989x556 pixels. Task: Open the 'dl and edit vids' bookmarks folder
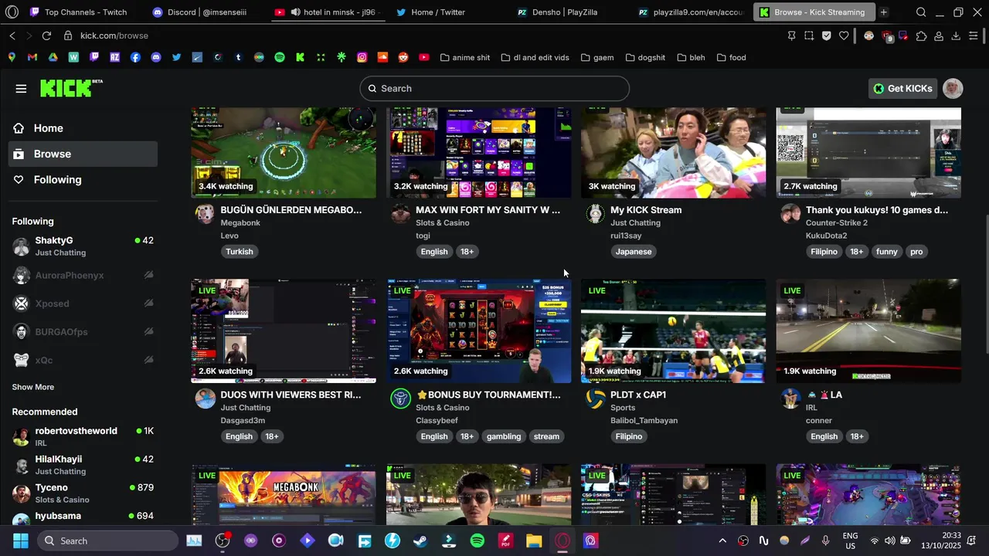tap(535, 57)
